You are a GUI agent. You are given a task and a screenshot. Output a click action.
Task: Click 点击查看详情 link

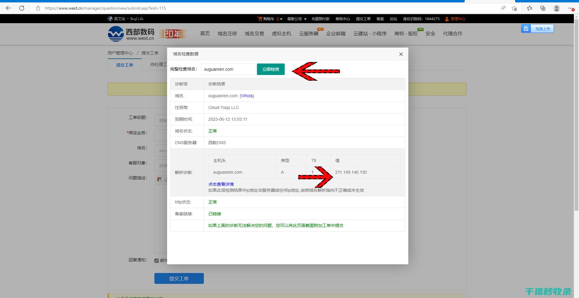[221, 184]
